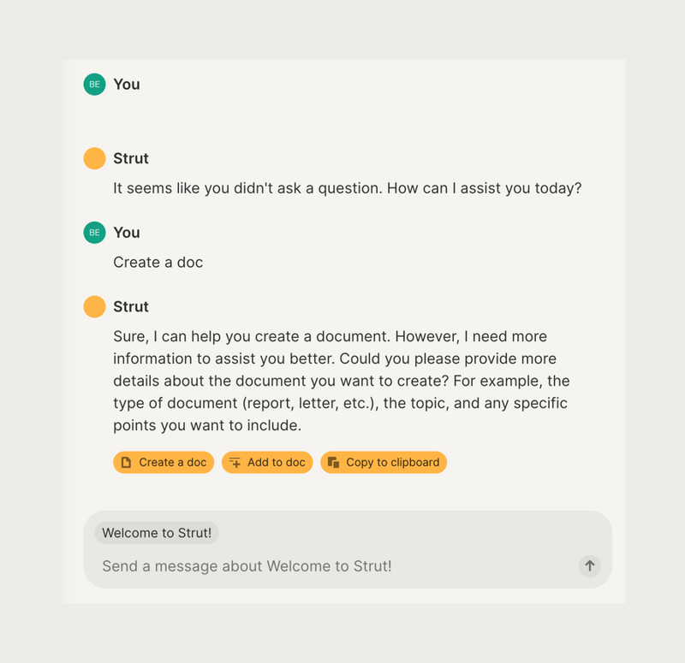
Task: Click the Strut name above the first reply
Action: coord(131,158)
